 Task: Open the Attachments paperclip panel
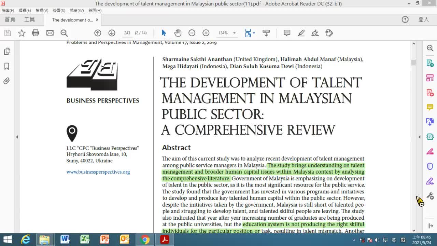7,81
